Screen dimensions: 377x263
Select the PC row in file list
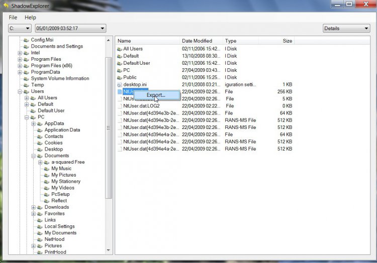[205, 70]
